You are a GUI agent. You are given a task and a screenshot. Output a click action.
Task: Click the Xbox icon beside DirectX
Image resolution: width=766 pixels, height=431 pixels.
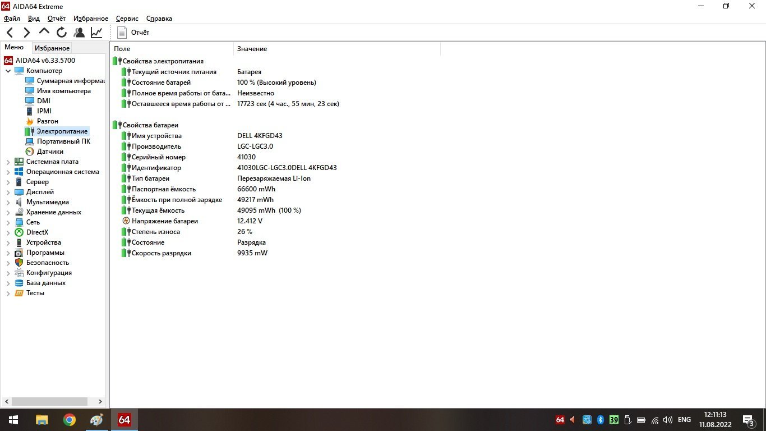coord(19,232)
